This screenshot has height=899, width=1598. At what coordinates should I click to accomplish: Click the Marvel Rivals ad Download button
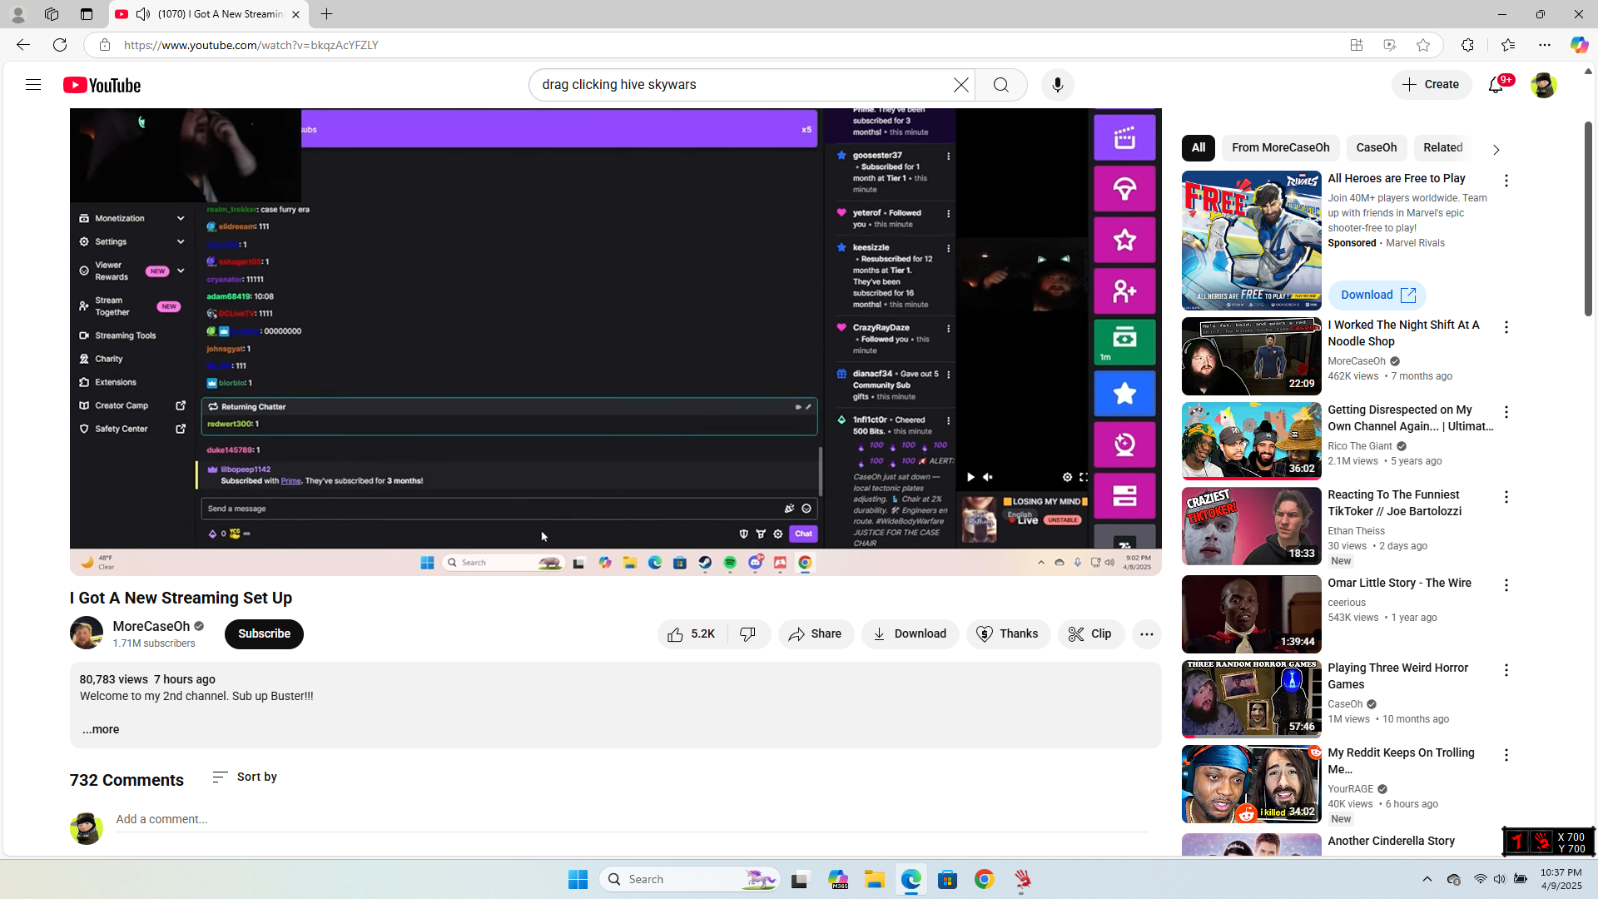click(x=1377, y=296)
